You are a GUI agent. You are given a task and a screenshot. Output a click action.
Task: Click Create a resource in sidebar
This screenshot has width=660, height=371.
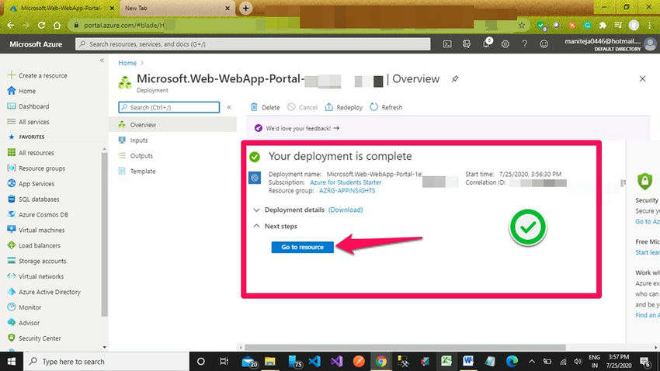37,75
